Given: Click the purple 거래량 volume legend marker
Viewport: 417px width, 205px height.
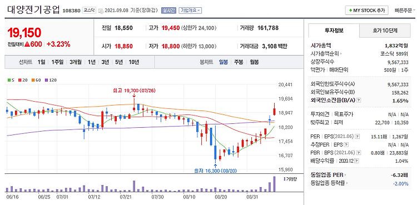Looking at the screenshot, I should point(285,179).
